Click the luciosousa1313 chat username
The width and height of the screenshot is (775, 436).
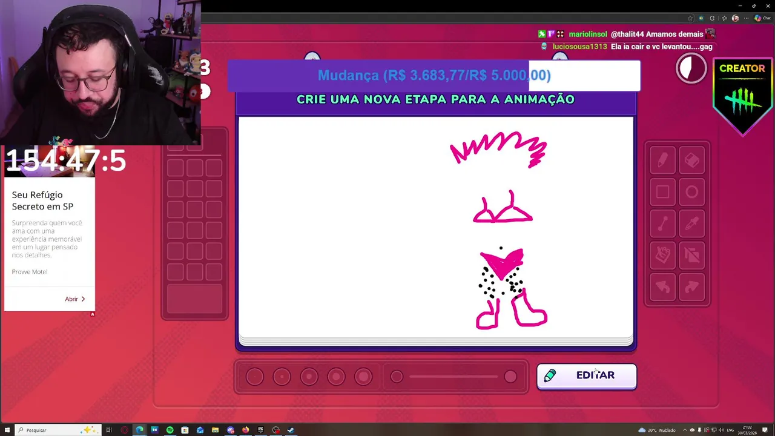[579, 47]
